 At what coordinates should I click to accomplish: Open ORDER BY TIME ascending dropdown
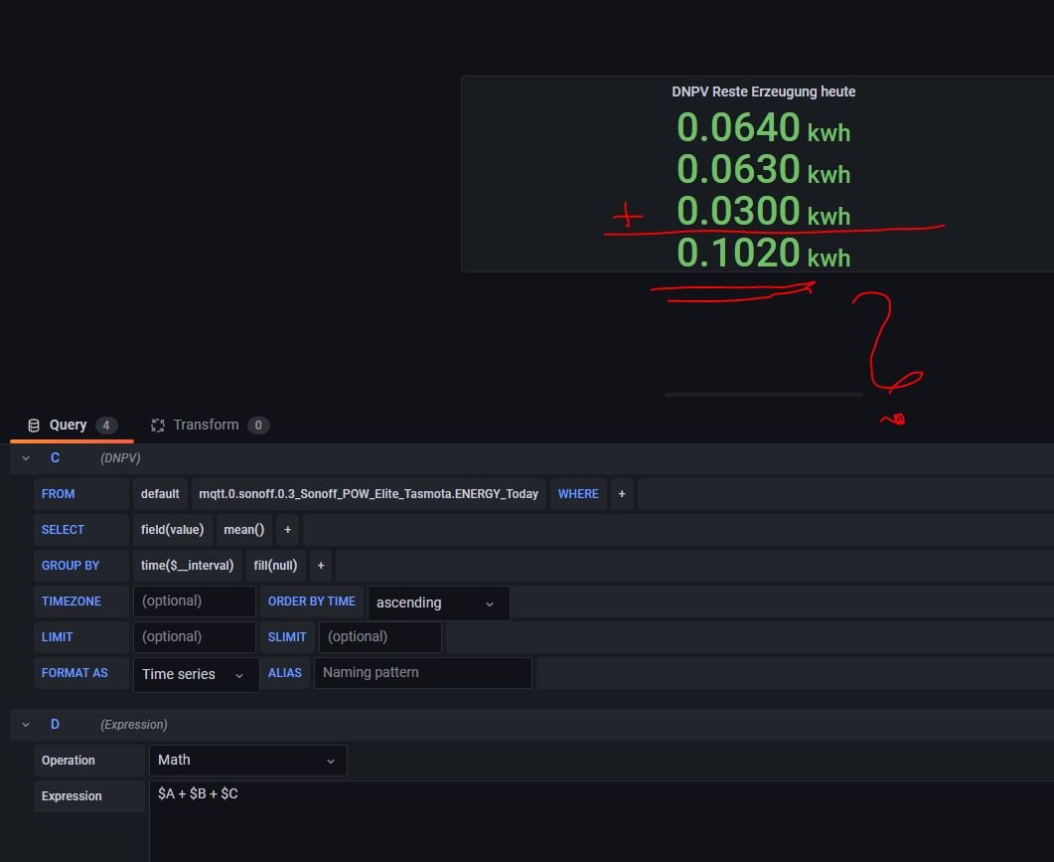click(438, 603)
